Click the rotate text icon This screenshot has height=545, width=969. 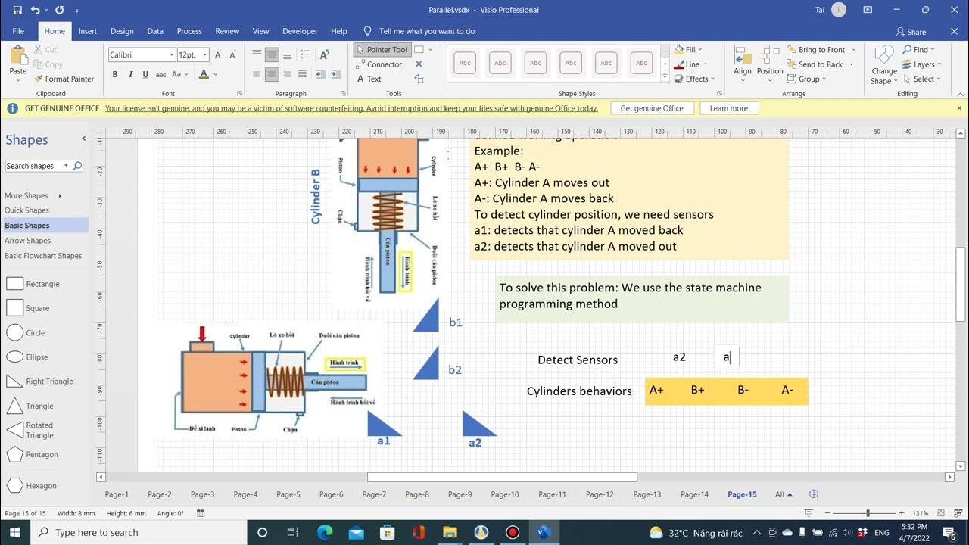324,54
